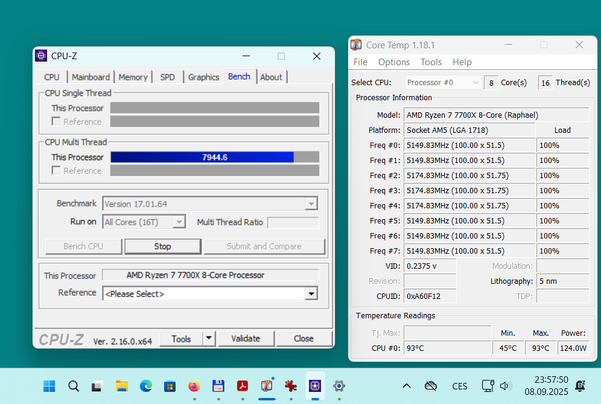Open the Mainboard tab

pos(91,77)
